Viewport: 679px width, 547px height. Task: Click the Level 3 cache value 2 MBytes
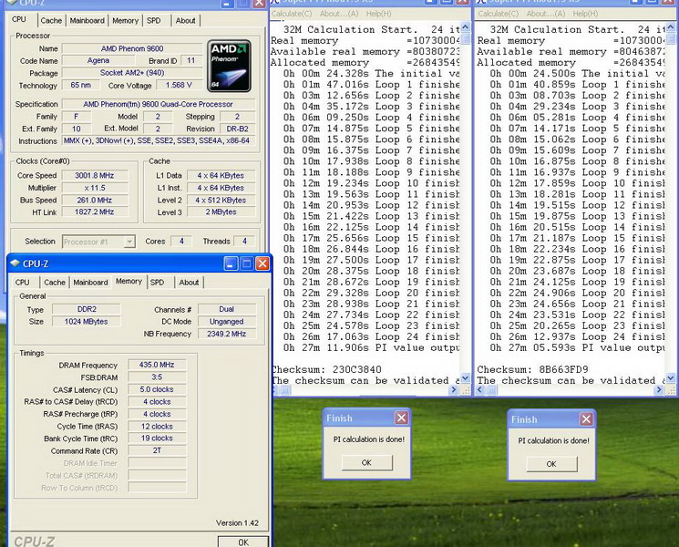(221, 212)
